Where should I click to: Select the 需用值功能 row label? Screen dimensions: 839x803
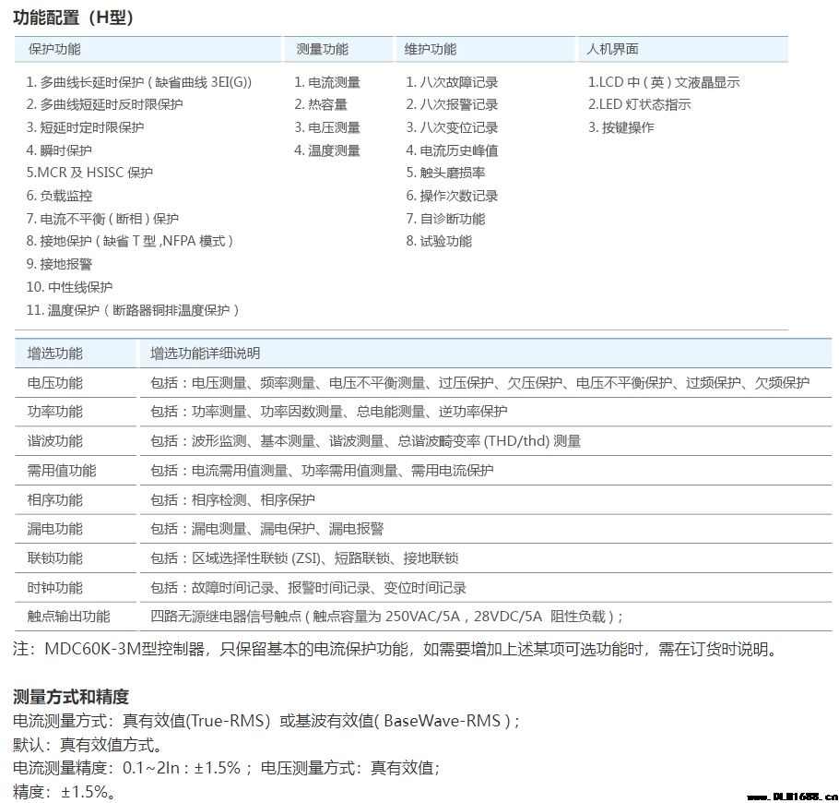[x=62, y=471]
